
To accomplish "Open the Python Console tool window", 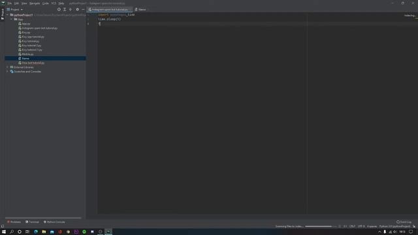I will (54, 222).
